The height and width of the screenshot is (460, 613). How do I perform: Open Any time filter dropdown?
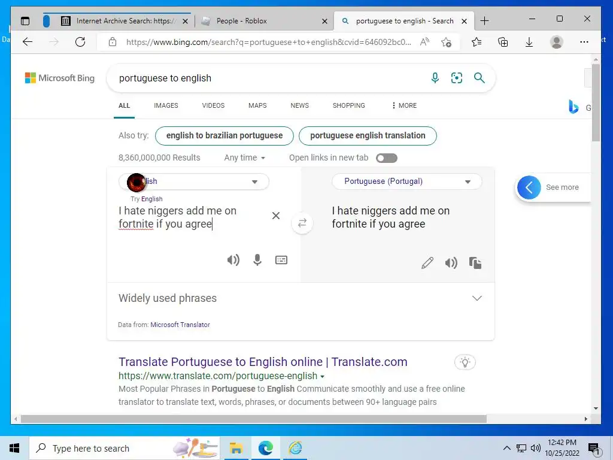(244, 158)
